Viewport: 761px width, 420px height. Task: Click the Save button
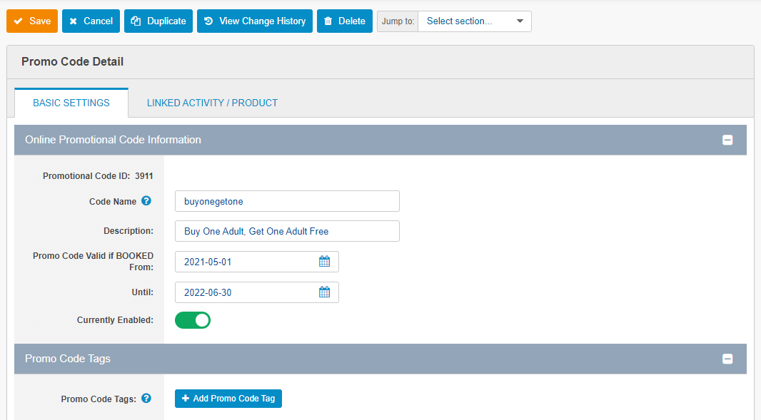[x=32, y=21]
